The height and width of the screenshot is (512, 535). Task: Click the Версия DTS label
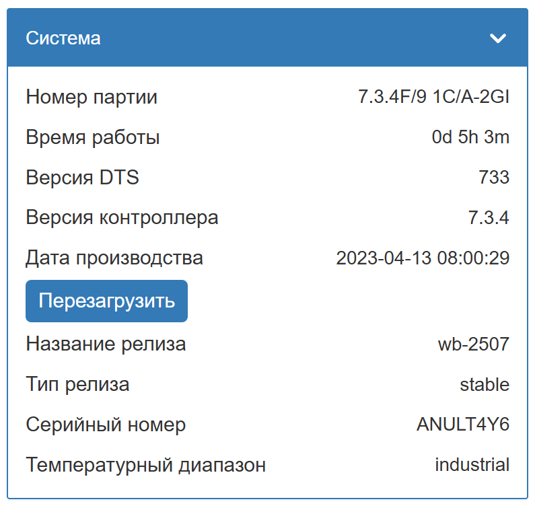coord(83,178)
